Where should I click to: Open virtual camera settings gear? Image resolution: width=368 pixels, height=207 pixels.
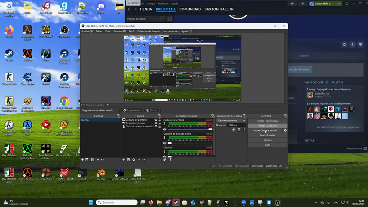click(285, 130)
